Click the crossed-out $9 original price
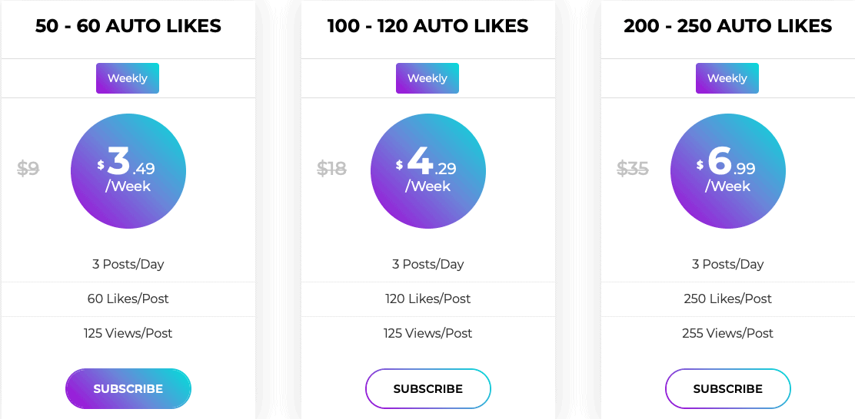This screenshot has width=855, height=419. pos(28,168)
